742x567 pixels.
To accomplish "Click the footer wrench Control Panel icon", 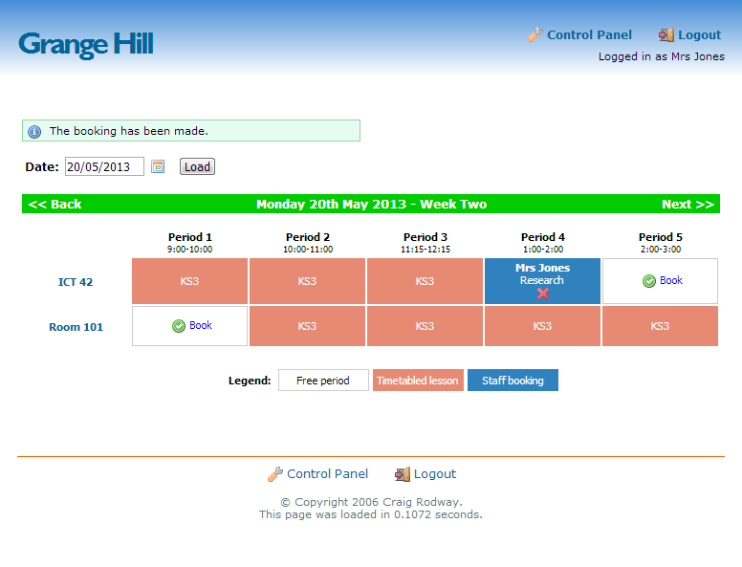I will tap(275, 474).
